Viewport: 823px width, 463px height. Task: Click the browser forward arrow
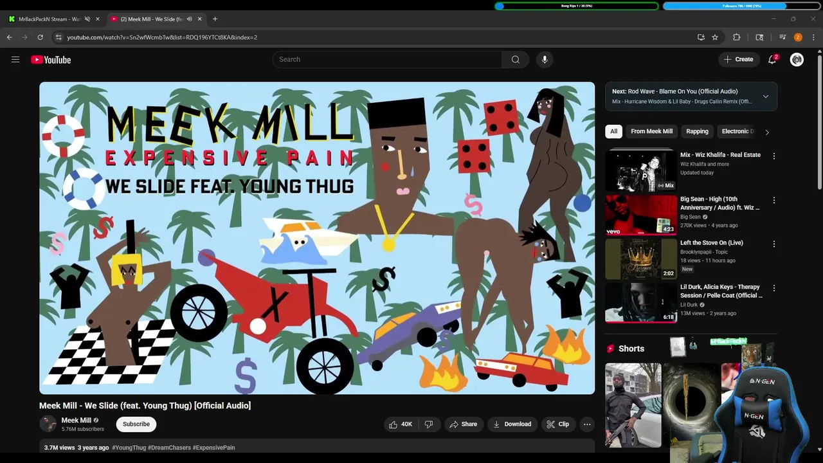pos(25,37)
